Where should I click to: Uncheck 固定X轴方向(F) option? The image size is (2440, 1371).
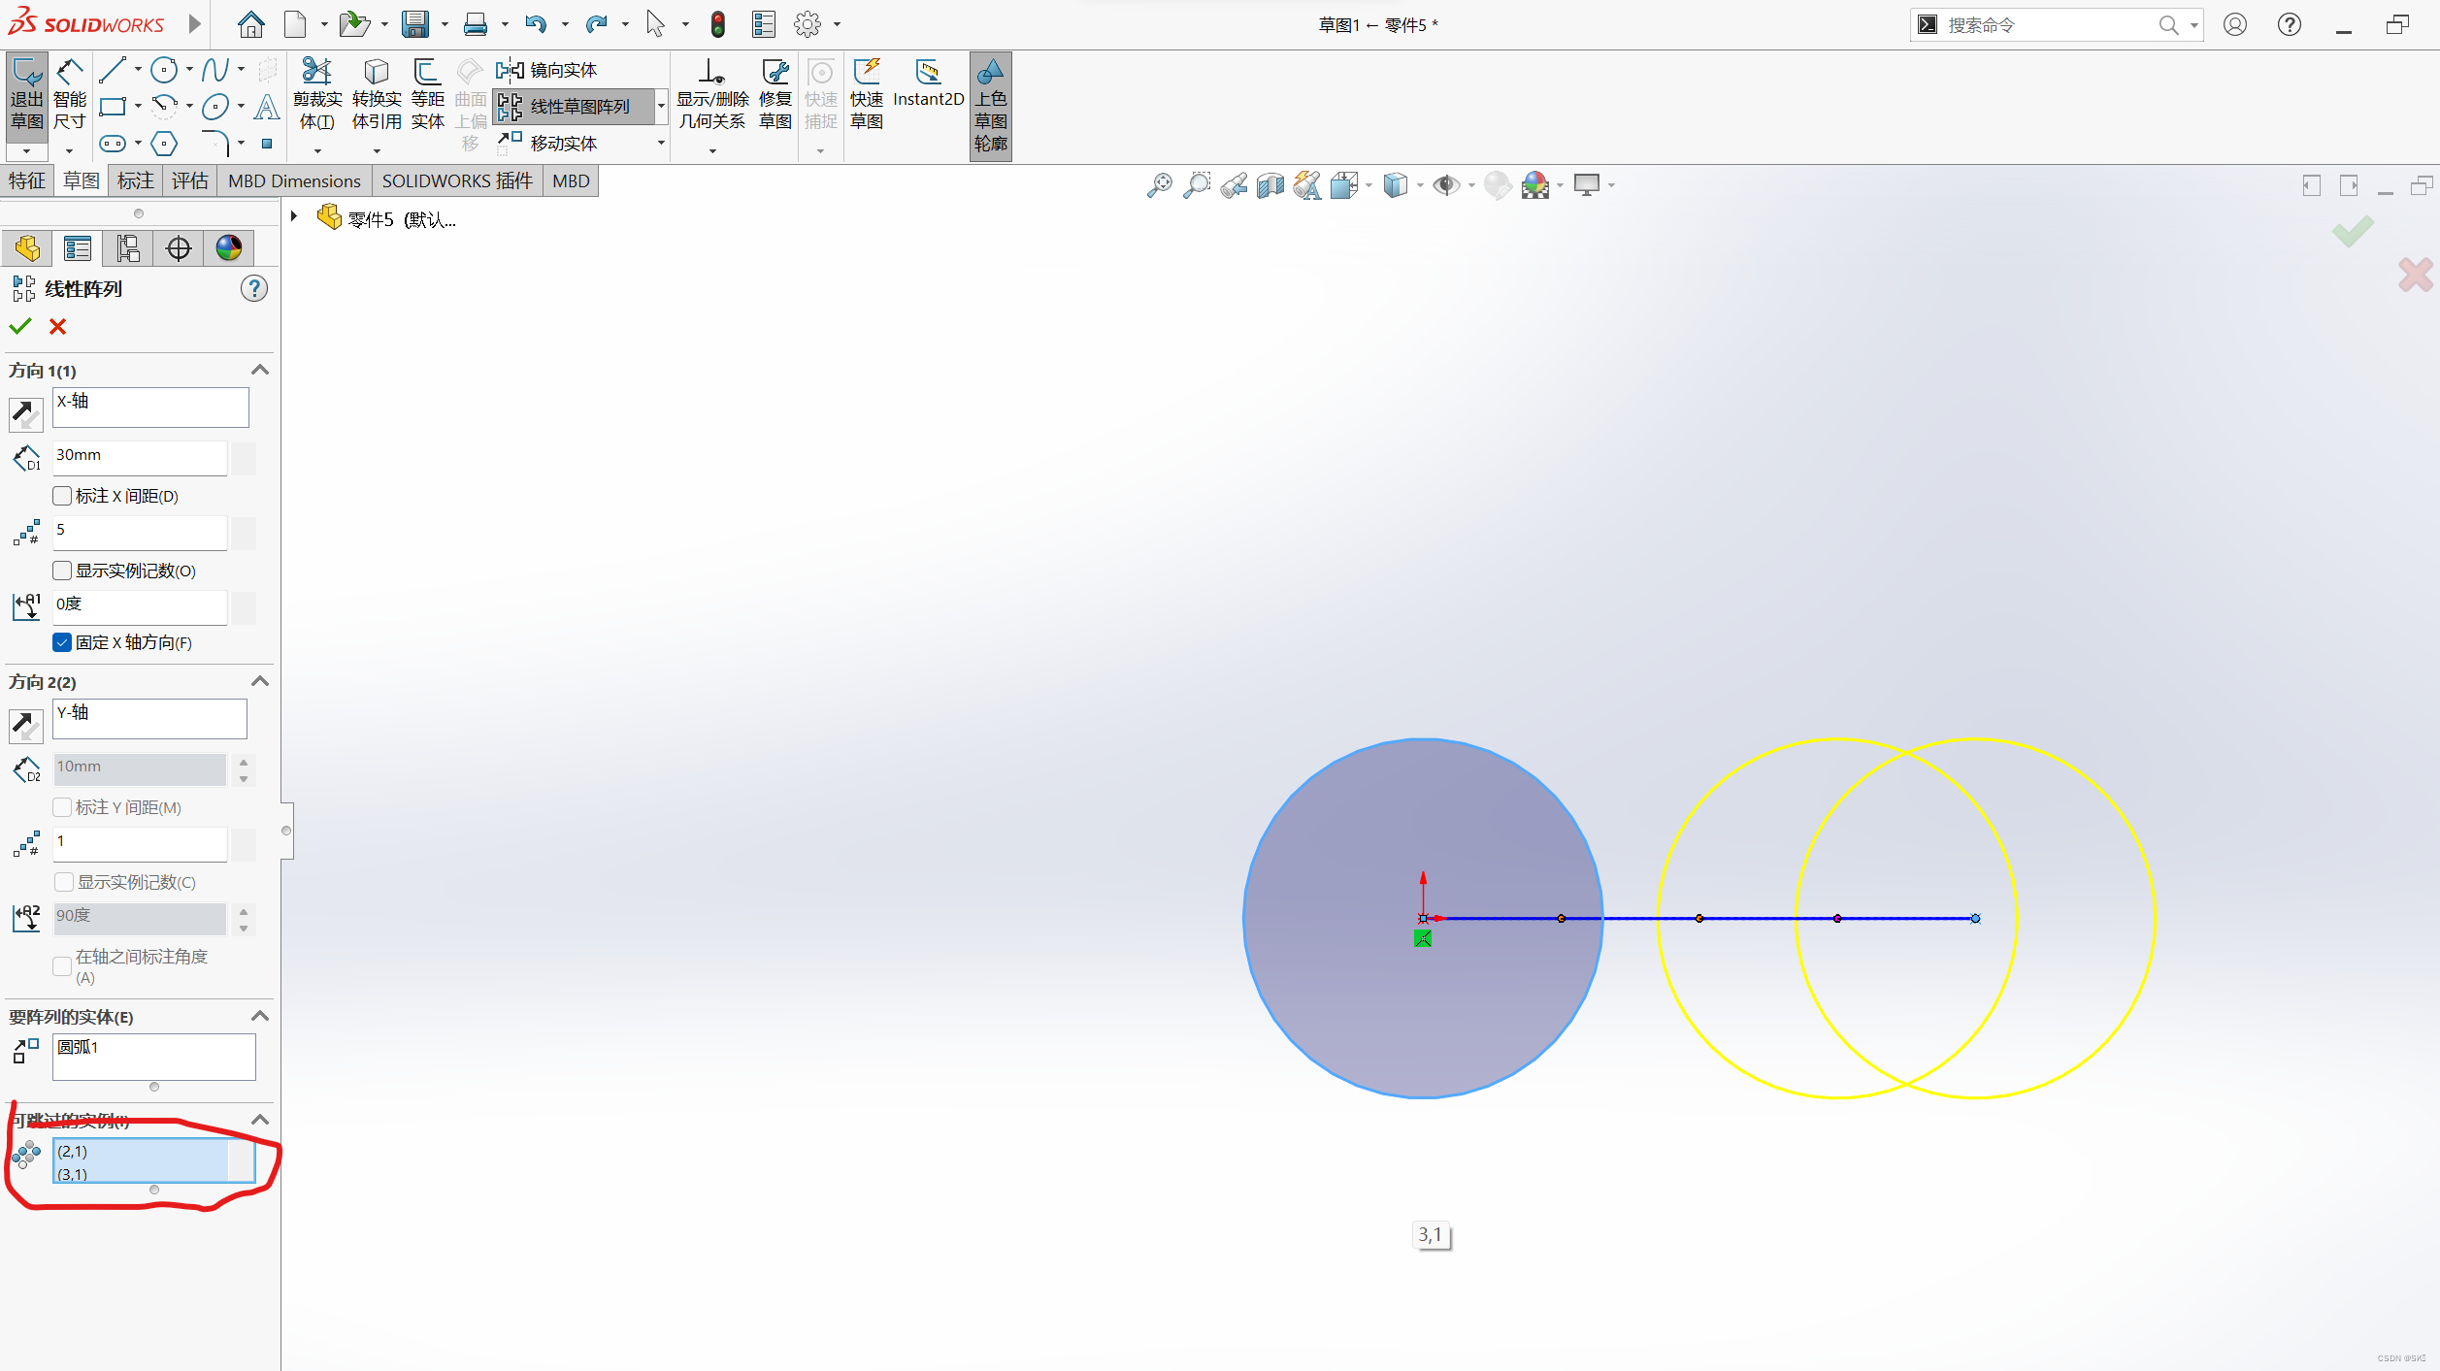pos(62,642)
